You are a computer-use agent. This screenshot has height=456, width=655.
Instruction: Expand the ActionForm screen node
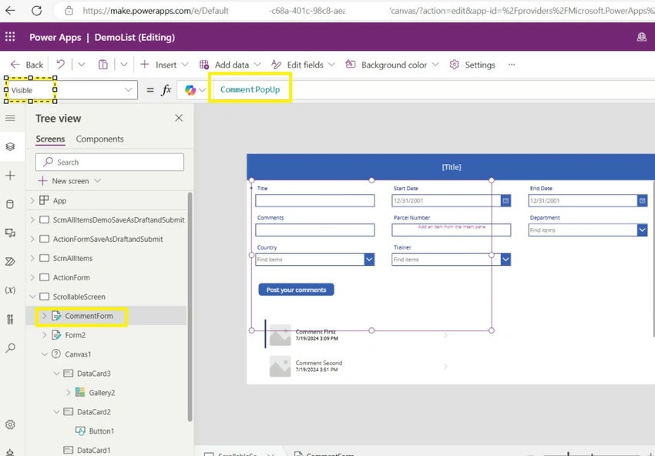coord(32,277)
